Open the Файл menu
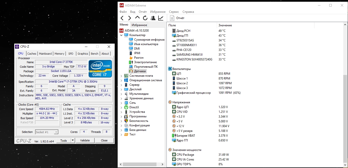Viewport: 348px width, 168px height. tap(123, 12)
